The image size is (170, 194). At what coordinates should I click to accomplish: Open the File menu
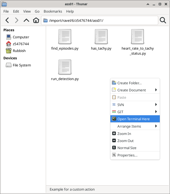6,11
